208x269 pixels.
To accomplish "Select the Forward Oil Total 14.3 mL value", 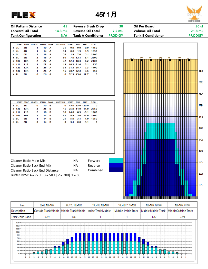I will point(61,31).
